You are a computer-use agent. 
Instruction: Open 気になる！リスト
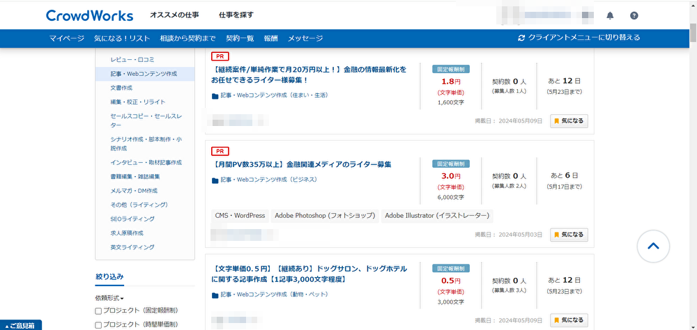click(122, 38)
